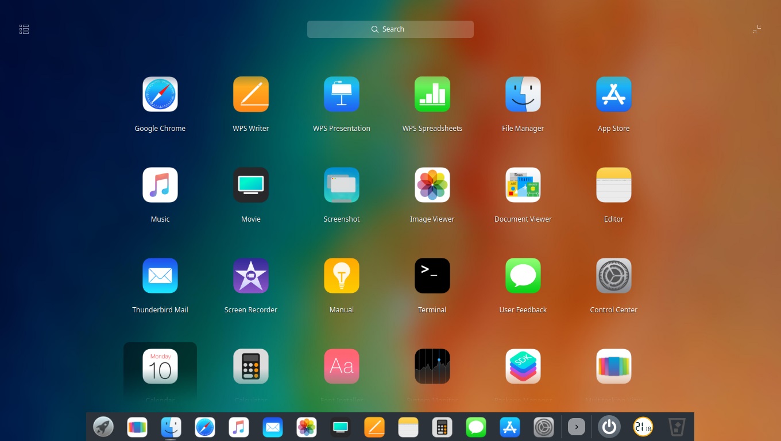
Task: Open the Screenshot app
Action: click(342, 185)
